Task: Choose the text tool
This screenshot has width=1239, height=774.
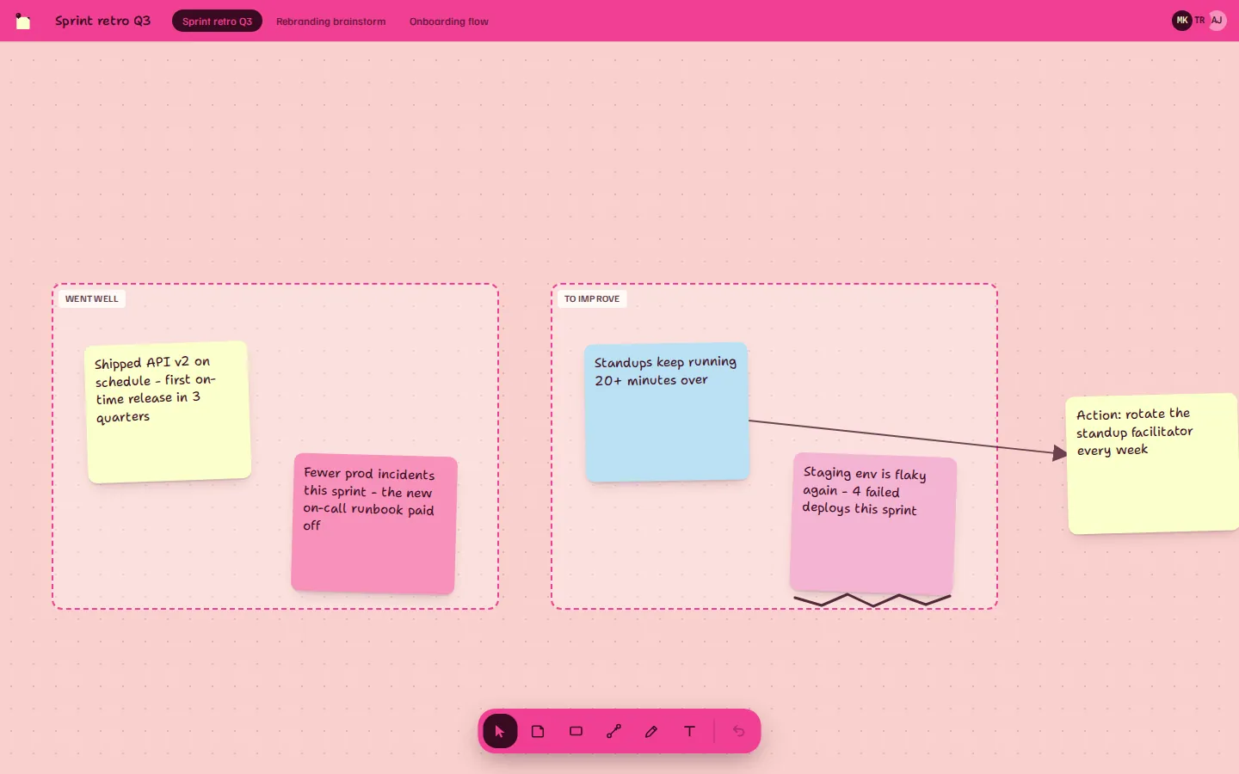Action: coord(689,731)
